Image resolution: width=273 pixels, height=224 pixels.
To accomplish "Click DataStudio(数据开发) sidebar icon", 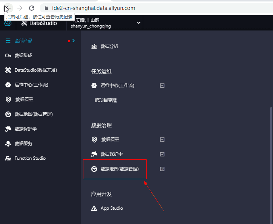I will point(8,70).
